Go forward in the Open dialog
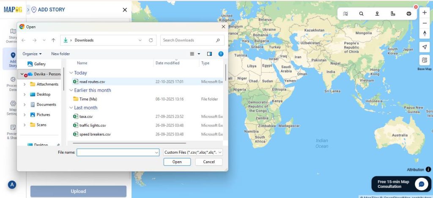This screenshot has height=198, width=433. pyautogui.click(x=35, y=40)
